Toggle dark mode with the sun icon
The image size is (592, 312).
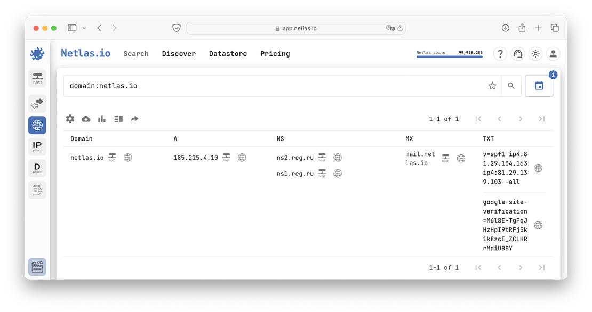click(x=535, y=54)
